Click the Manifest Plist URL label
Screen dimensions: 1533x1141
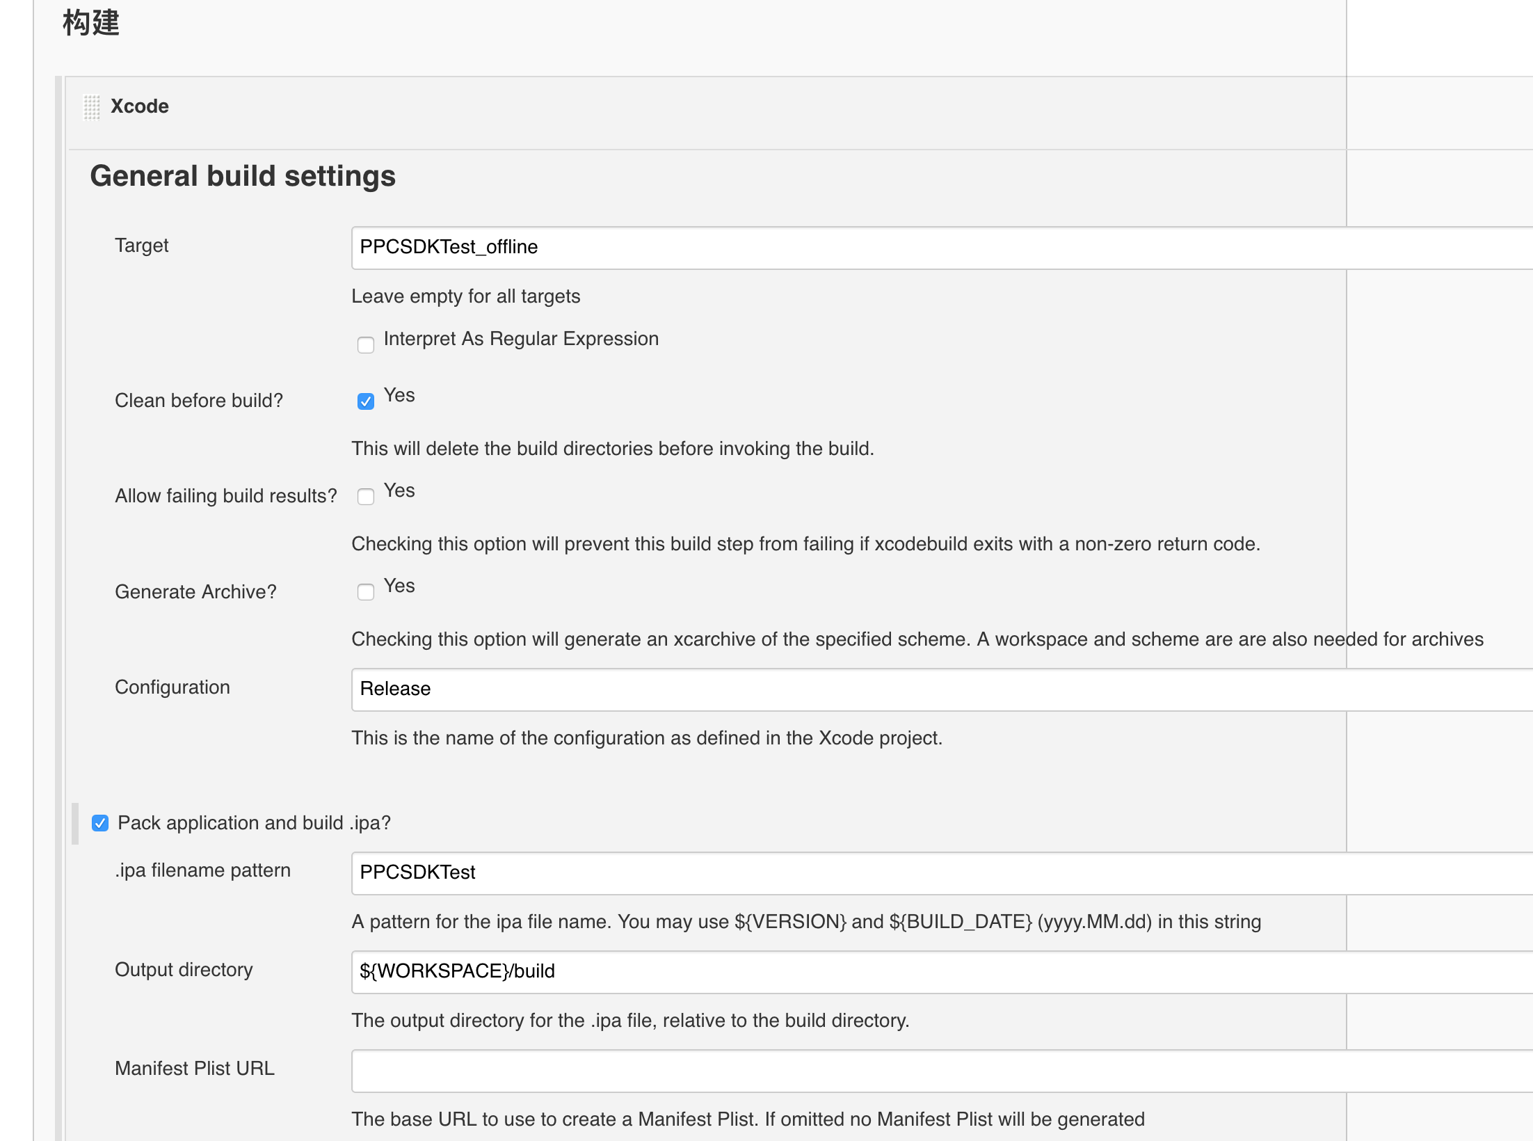[194, 1069]
